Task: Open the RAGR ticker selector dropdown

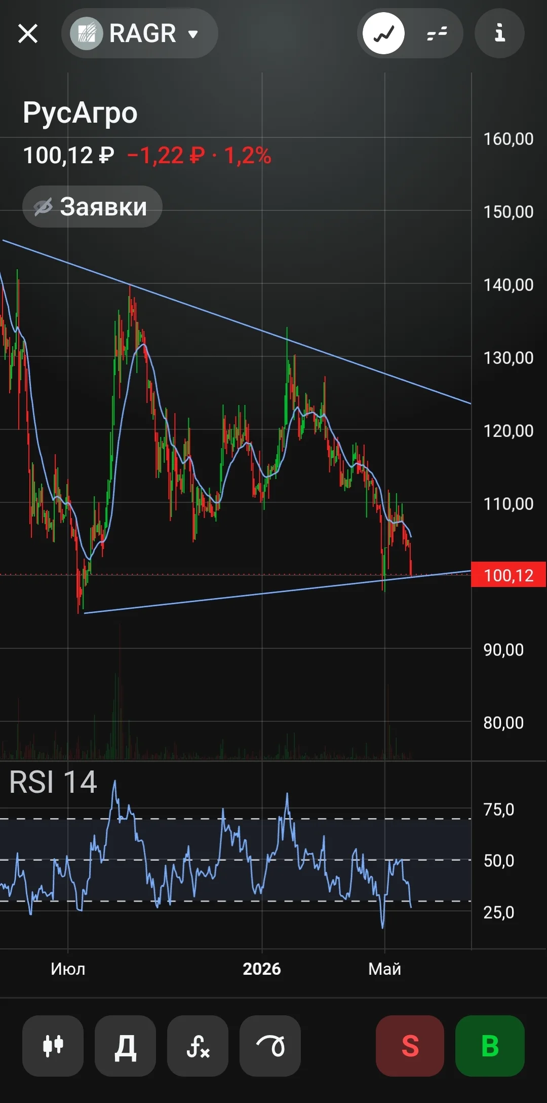Action: coord(140,33)
